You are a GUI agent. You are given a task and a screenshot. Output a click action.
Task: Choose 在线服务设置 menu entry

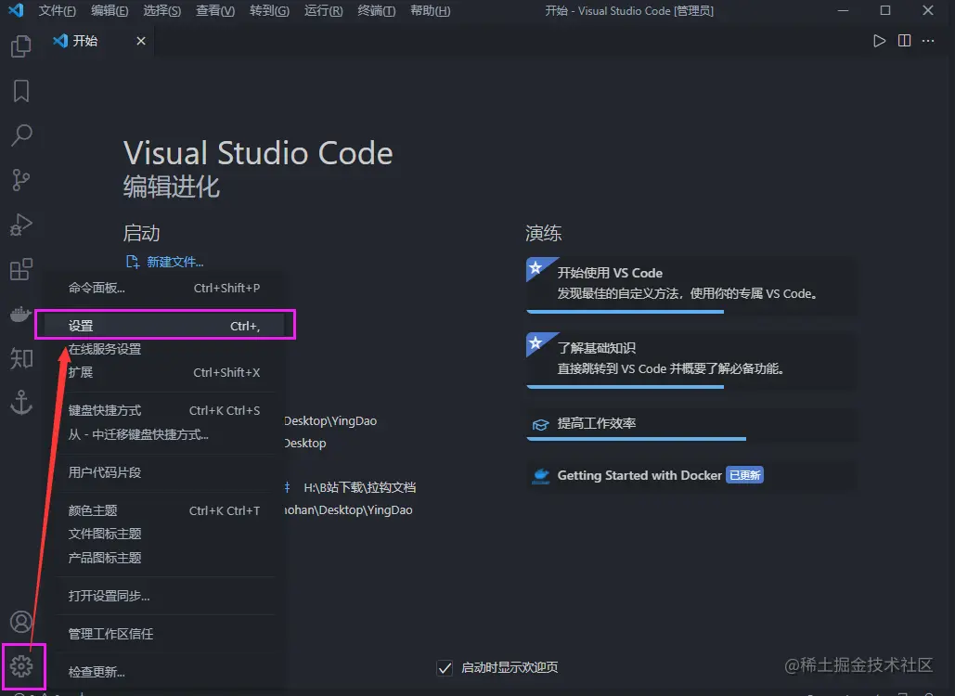[x=164, y=349]
